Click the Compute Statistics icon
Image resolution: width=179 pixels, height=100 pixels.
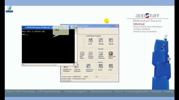(x=91, y=54)
